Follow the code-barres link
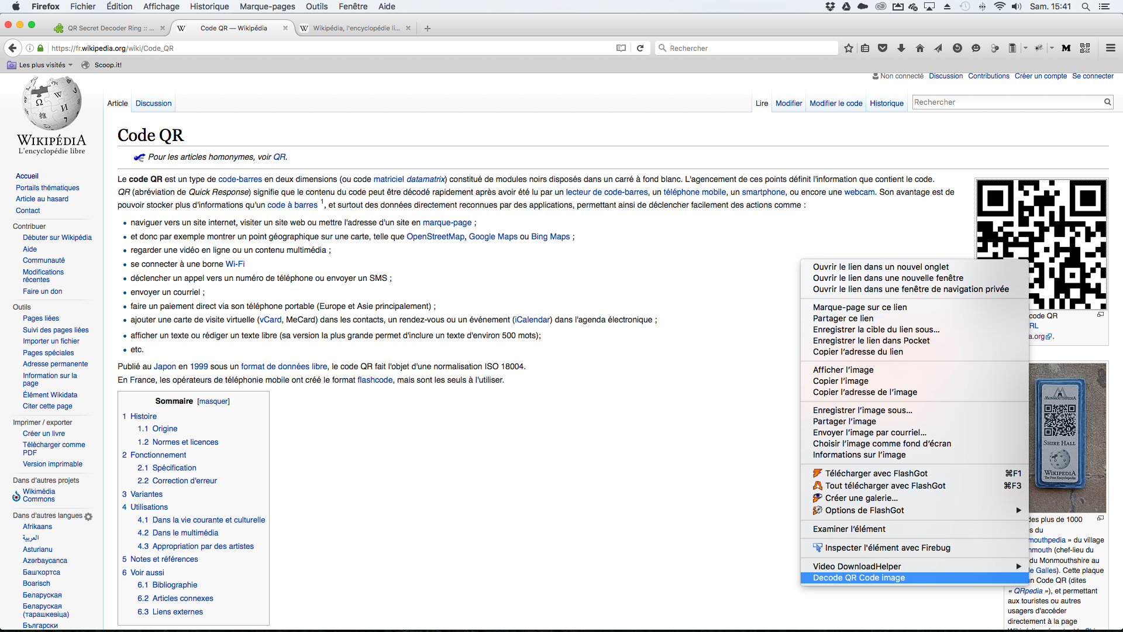The height and width of the screenshot is (632, 1123). coord(240,179)
